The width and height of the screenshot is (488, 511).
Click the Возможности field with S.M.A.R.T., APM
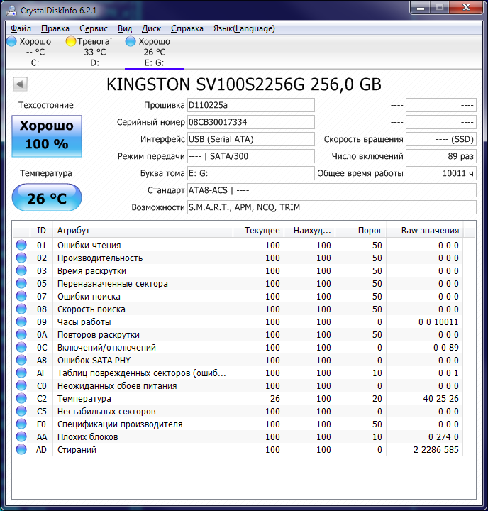coord(332,207)
